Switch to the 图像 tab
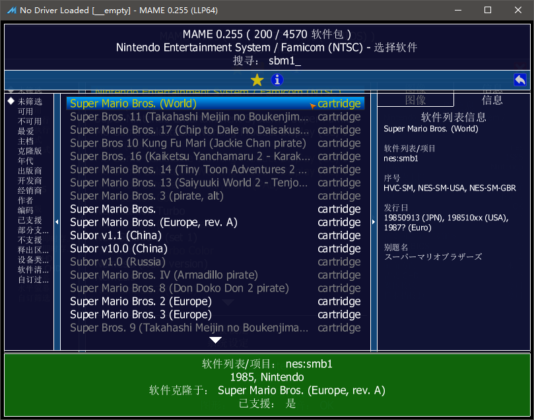This screenshot has width=534, height=420. pyautogui.click(x=415, y=100)
